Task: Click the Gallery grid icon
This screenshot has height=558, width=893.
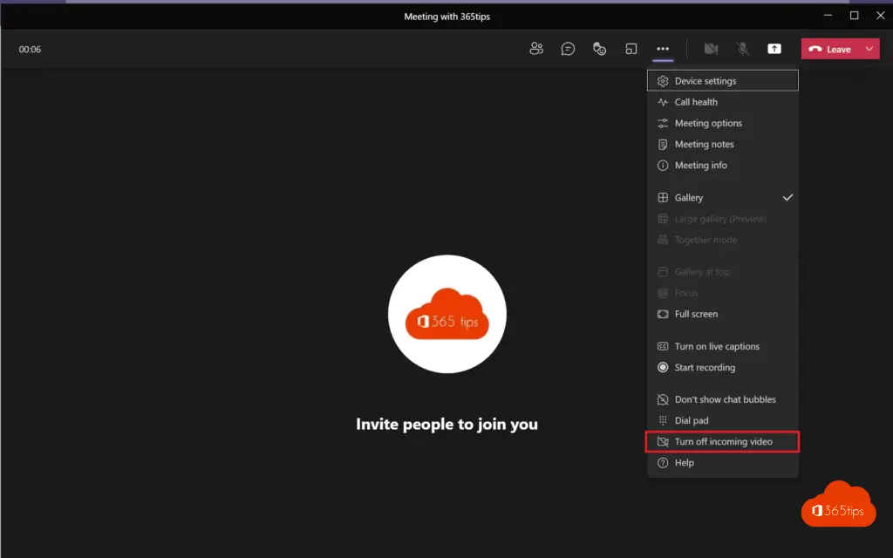Action: [x=663, y=198]
